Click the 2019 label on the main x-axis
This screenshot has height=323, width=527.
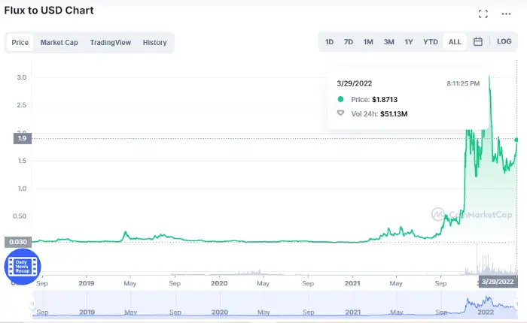[87, 283]
